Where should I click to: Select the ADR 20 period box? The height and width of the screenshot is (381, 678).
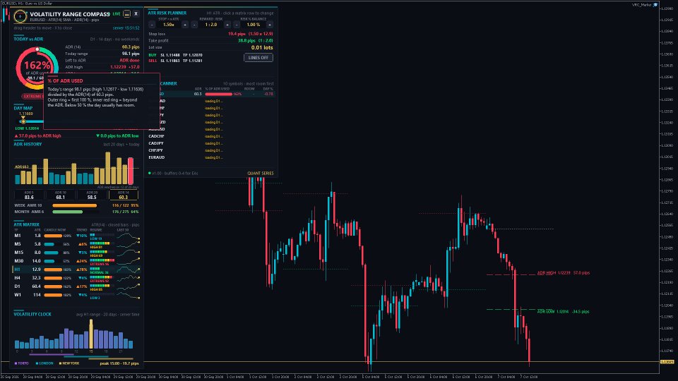point(92,195)
